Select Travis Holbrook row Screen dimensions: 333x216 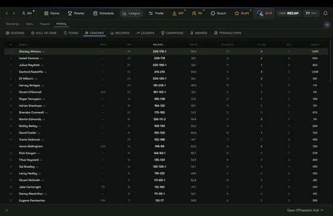(x=166, y=140)
